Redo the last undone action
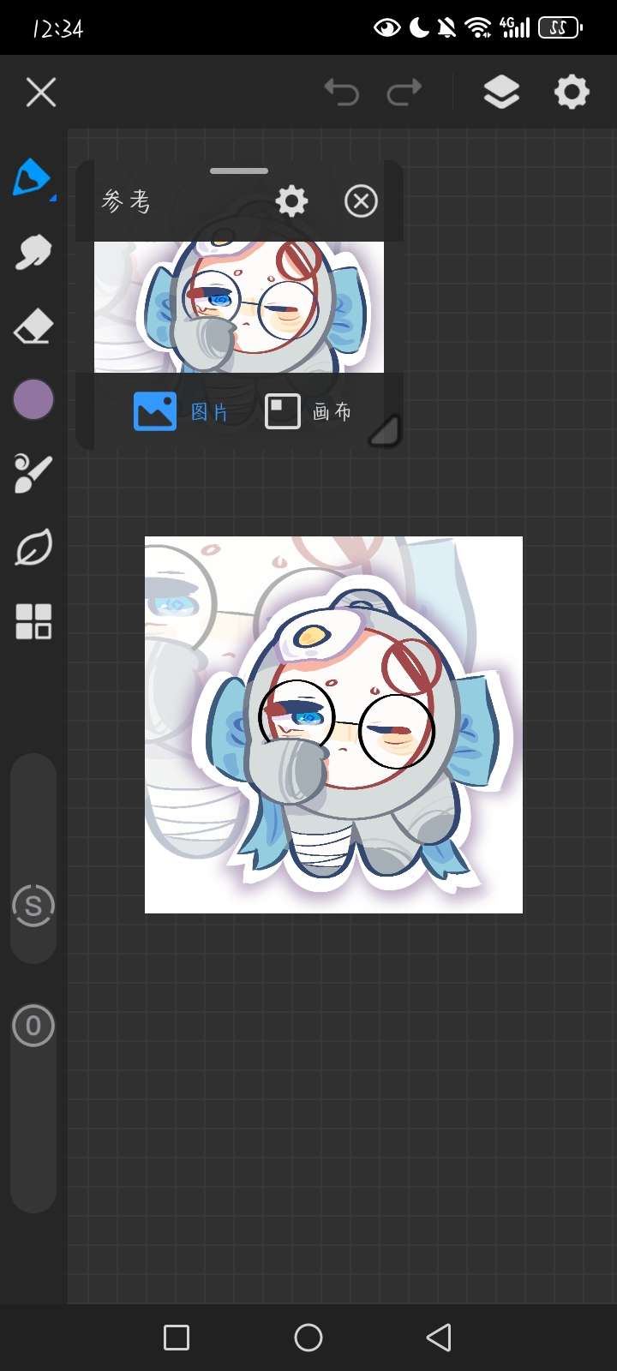 click(404, 92)
